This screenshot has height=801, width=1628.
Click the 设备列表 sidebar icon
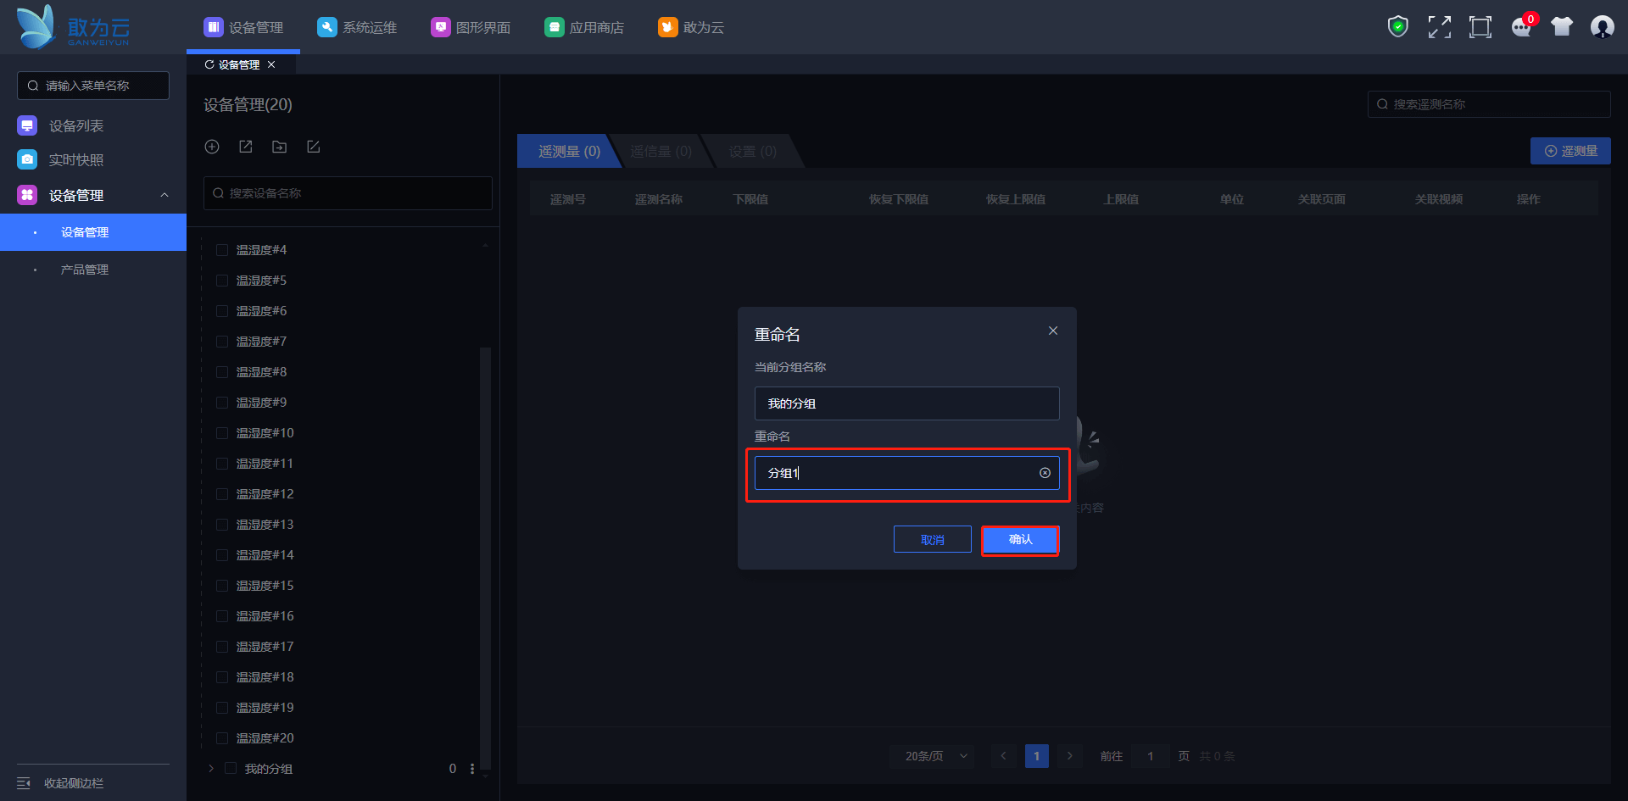(x=27, y=125)
